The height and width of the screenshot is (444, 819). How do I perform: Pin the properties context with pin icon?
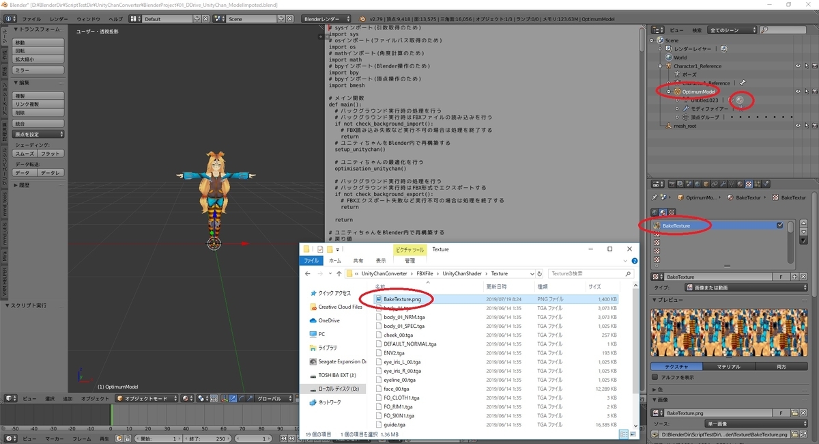coord(655,197)
